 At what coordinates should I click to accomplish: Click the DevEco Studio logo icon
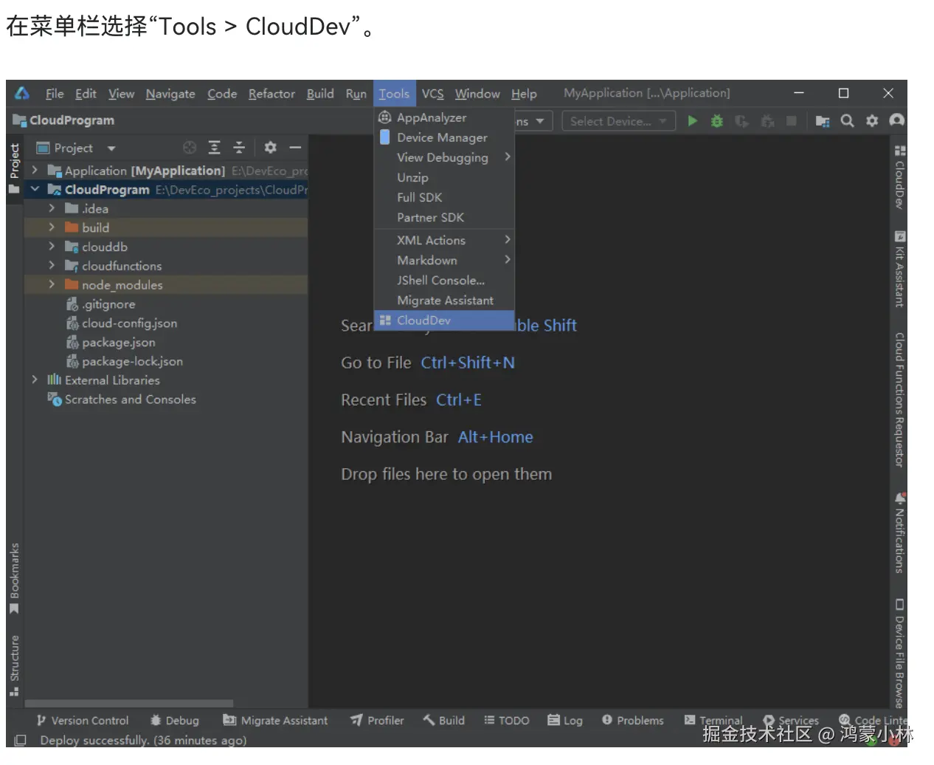pos(22,93)
